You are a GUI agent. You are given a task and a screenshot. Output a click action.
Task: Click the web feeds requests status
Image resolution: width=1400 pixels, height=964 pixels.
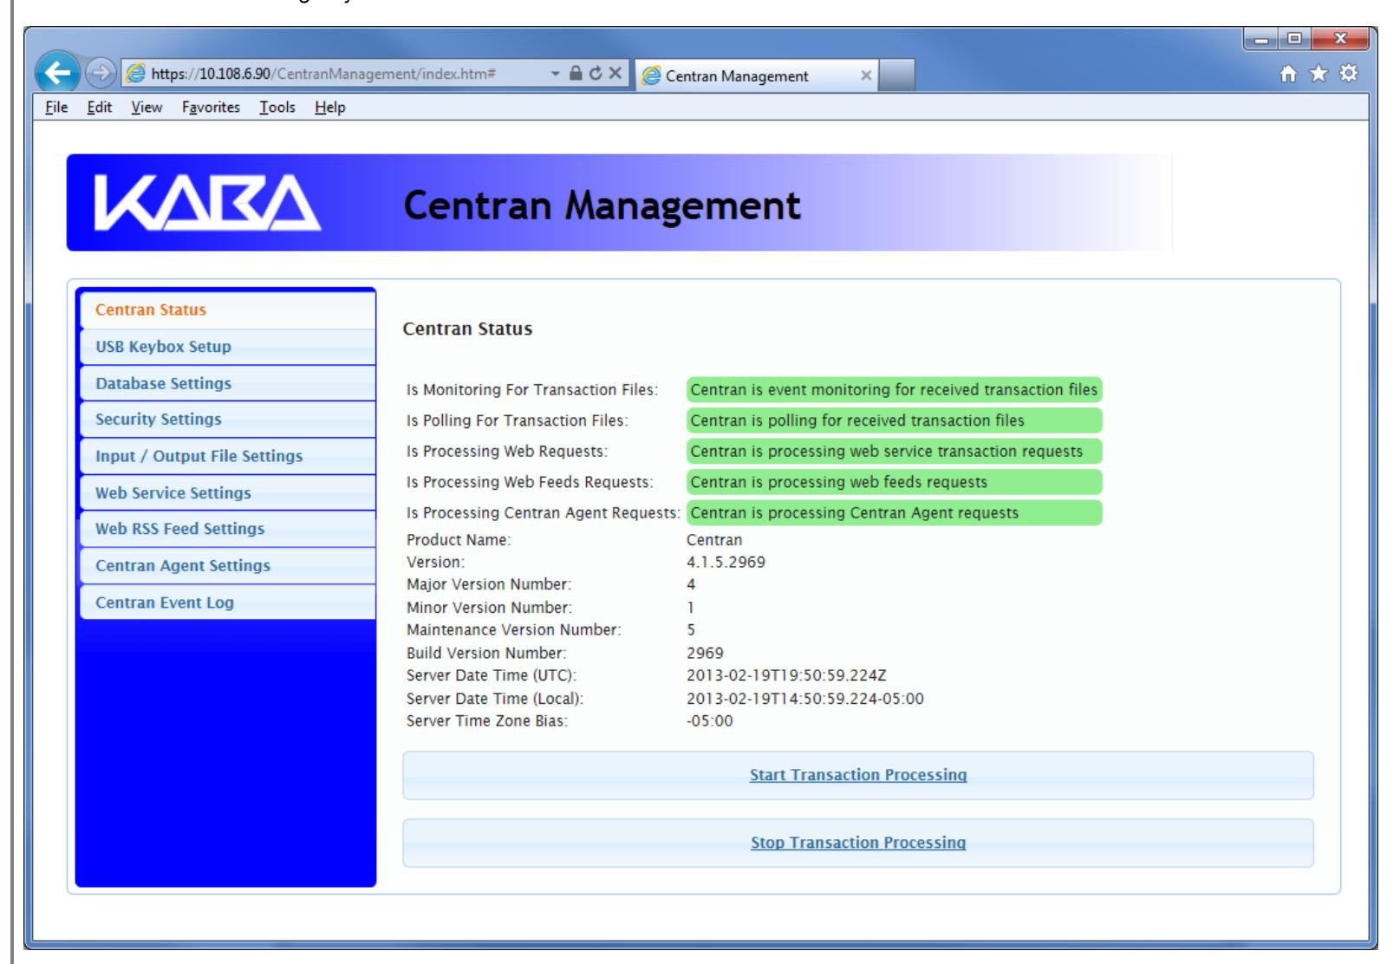[894, 482]
